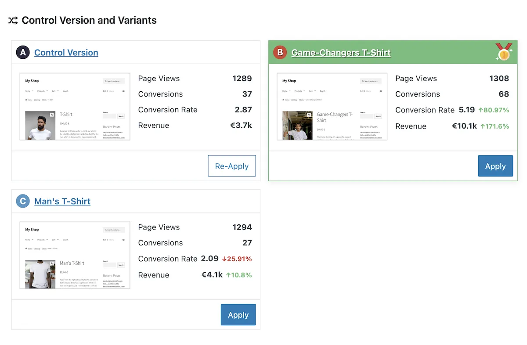
Task: Open the Game-Changers T-Shirt page preview thumbnail
Action: (332, 107)
